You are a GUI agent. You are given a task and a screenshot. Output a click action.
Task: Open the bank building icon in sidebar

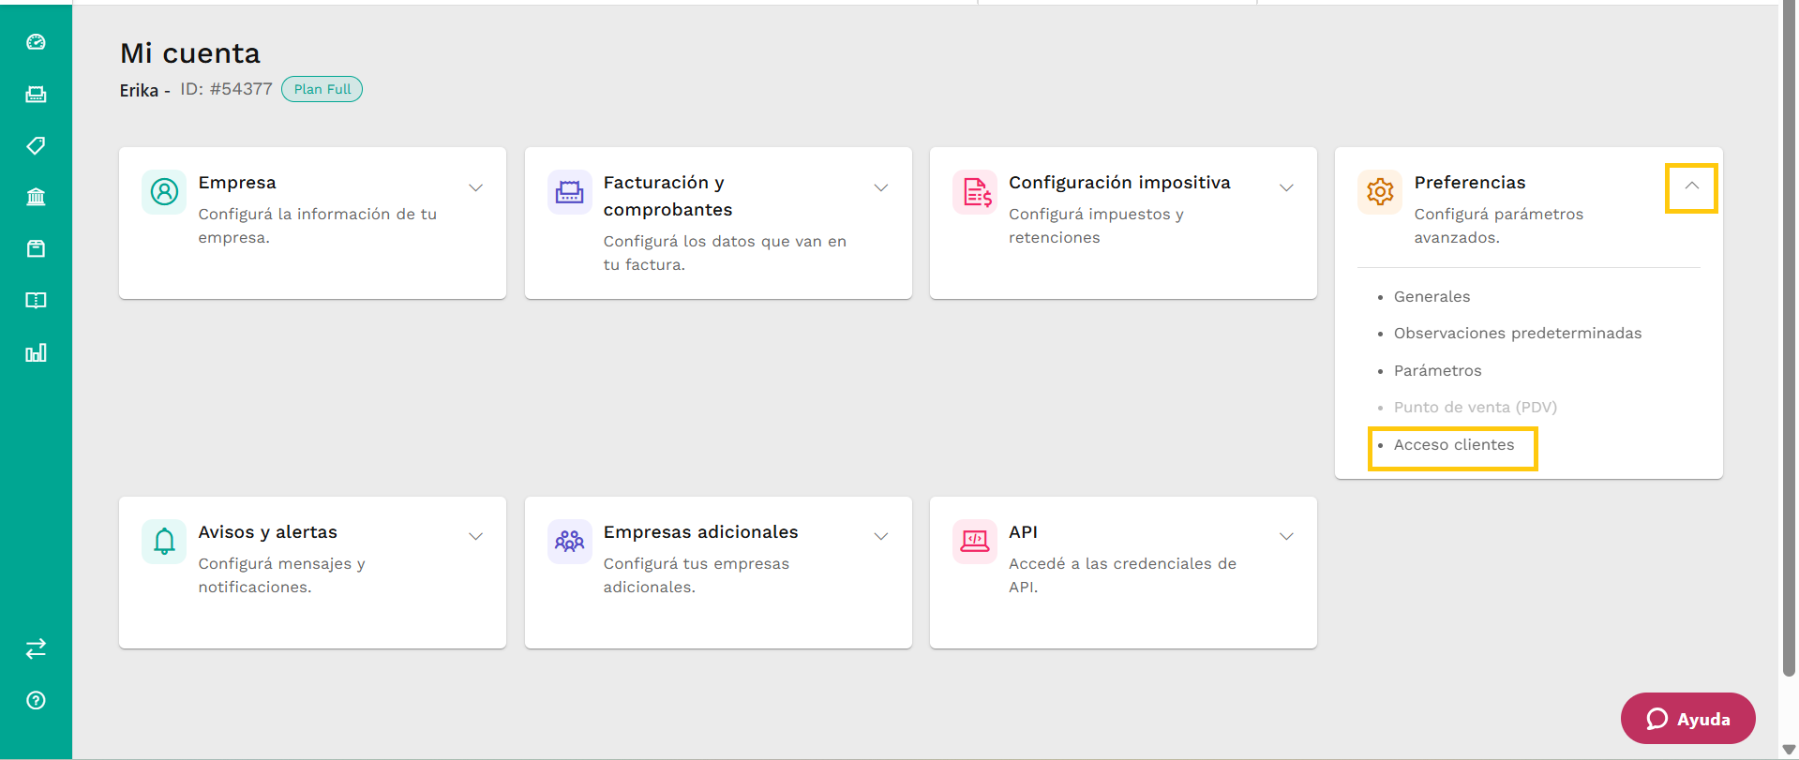36,197
